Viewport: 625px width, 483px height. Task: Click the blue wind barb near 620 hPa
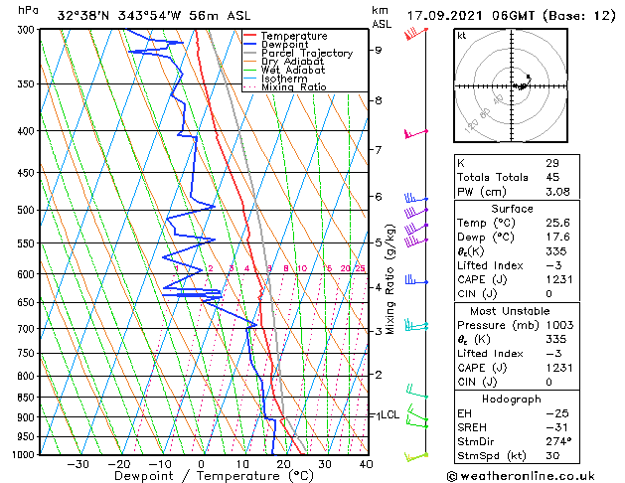tap(416, 279)
